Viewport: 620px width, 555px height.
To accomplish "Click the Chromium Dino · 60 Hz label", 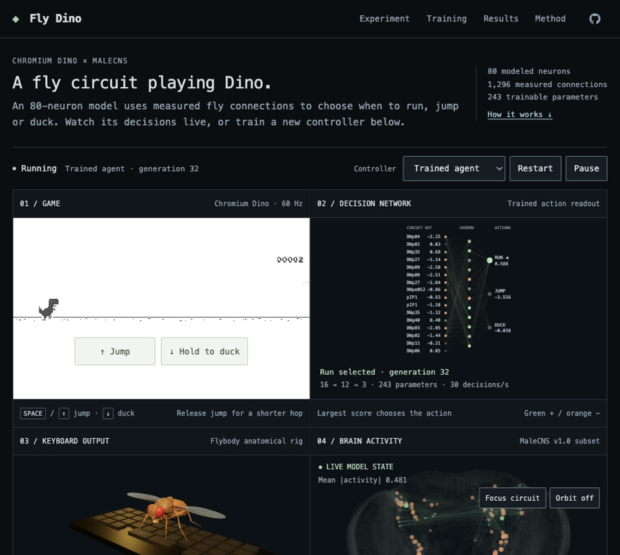I will (x=258, y=203).
